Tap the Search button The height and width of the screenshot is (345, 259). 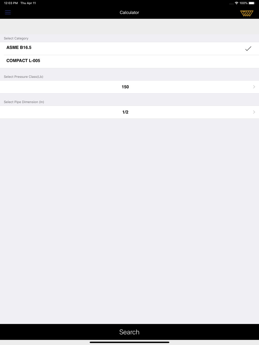129,332
